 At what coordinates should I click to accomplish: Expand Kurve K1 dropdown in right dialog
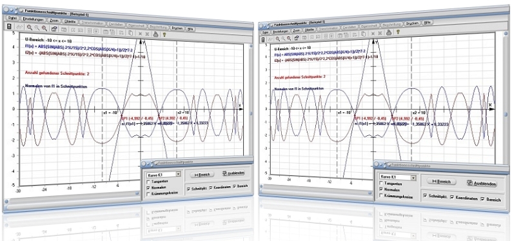(414, 178)
